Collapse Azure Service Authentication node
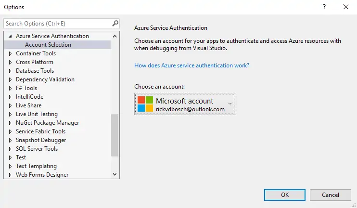Screen dimensions: 357x208 coord(10,36)
